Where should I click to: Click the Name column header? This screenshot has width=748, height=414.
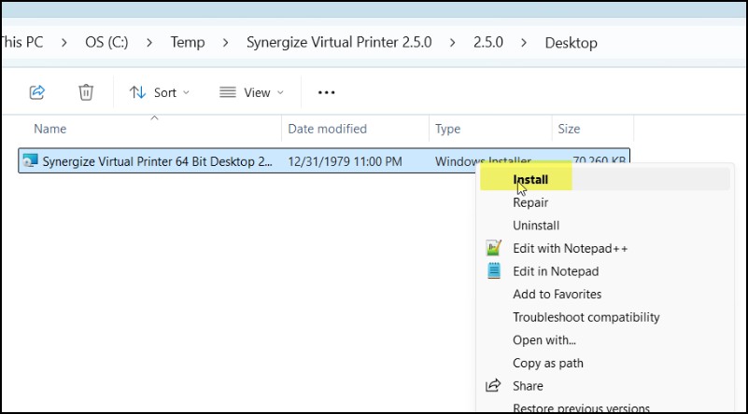click(50, 129)
